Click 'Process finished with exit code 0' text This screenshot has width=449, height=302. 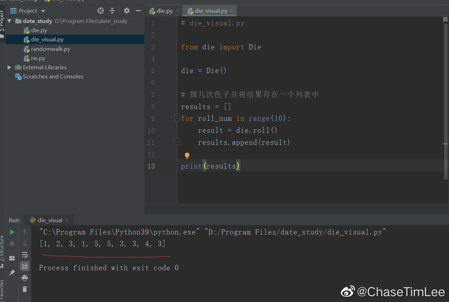point(109,268)
